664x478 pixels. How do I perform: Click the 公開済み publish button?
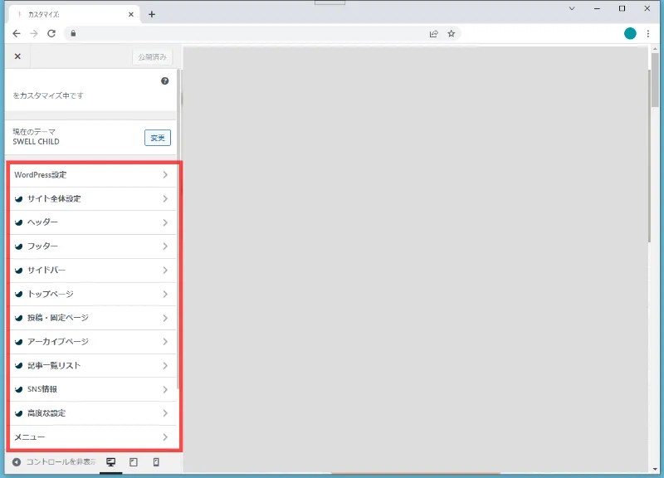(152, 56)
